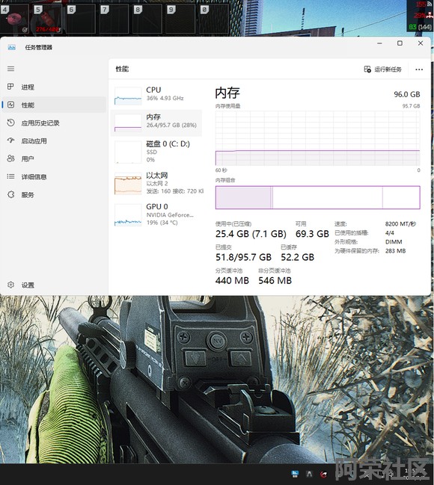Open 设置 at sidebar bottom

pyautogui.click(x=54, y=285)
